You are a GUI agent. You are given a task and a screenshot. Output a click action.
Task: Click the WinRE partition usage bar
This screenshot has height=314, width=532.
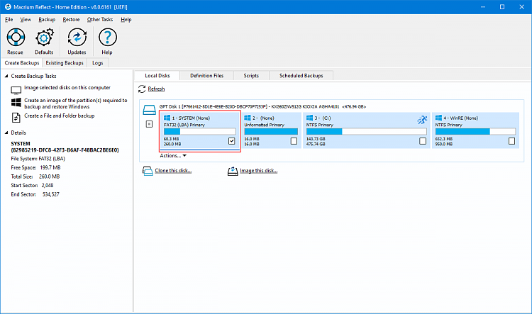pyautogui.click(x=475, y=132)
